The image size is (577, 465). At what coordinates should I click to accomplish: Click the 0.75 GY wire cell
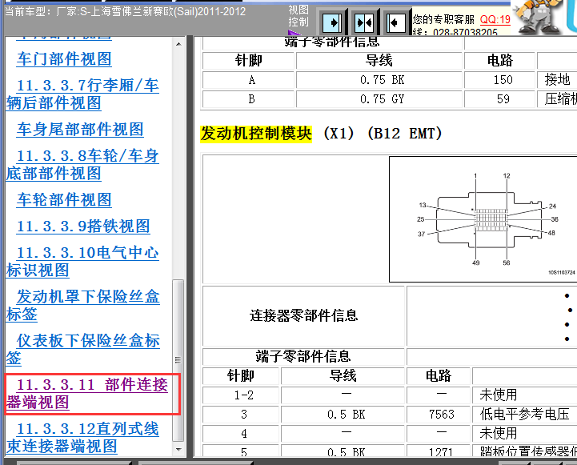[379, 99]
